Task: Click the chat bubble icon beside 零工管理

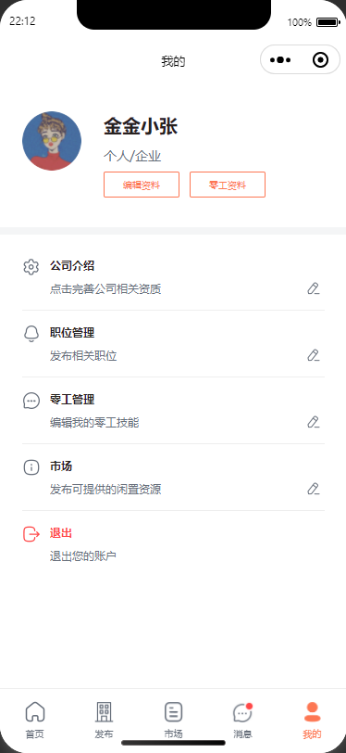Action: point(31,400)
